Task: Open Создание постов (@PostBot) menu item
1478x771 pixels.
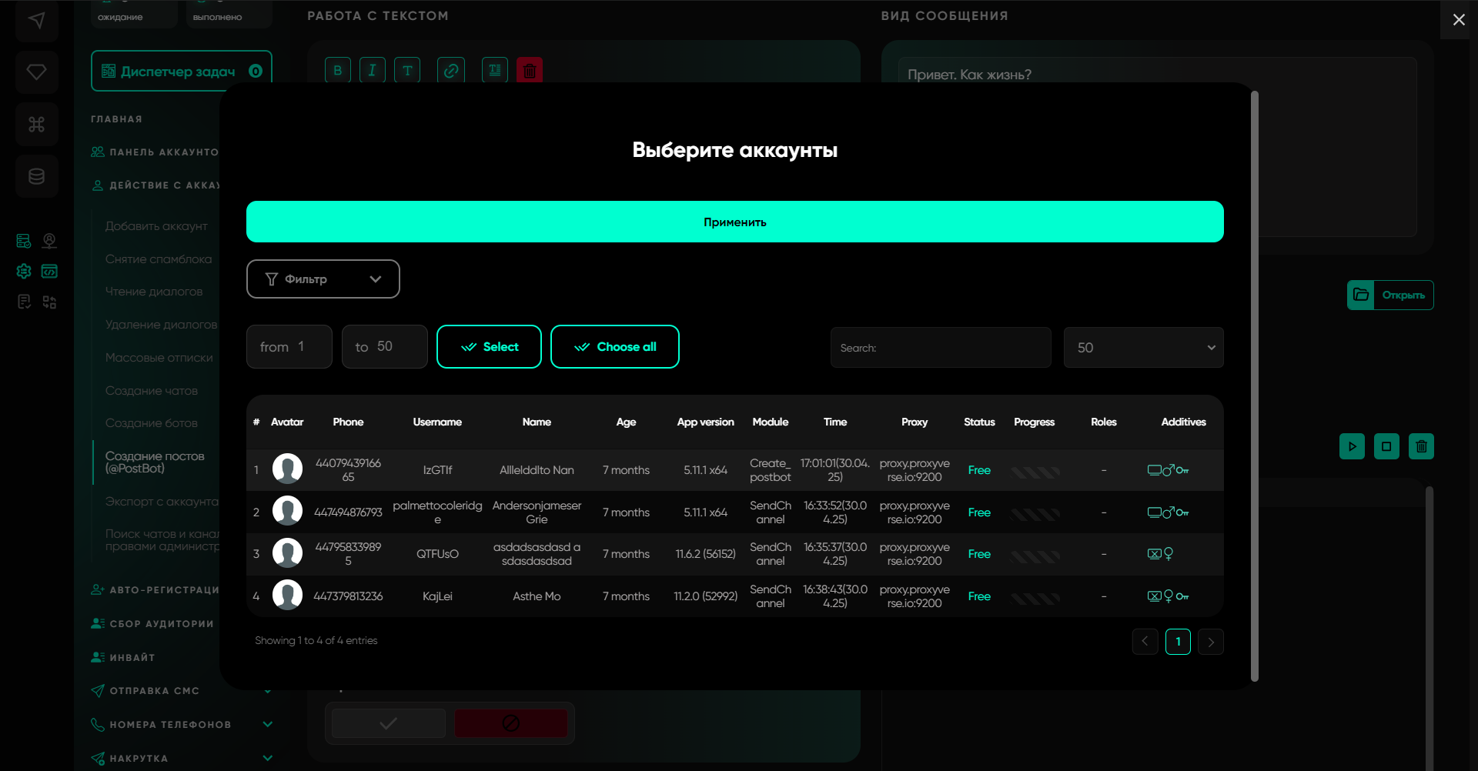Action: point(155,462)
